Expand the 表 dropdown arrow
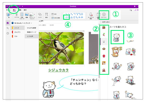Image resolution: width=146 pixels, height=102 pixels. click(x=11, y=14)
